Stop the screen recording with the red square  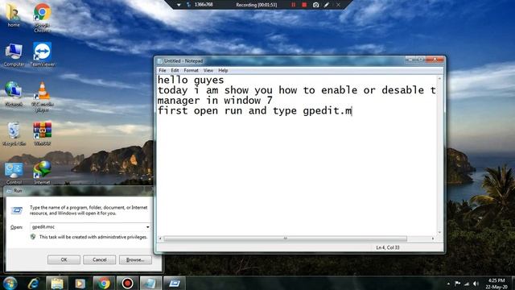(x=304, y=5)
